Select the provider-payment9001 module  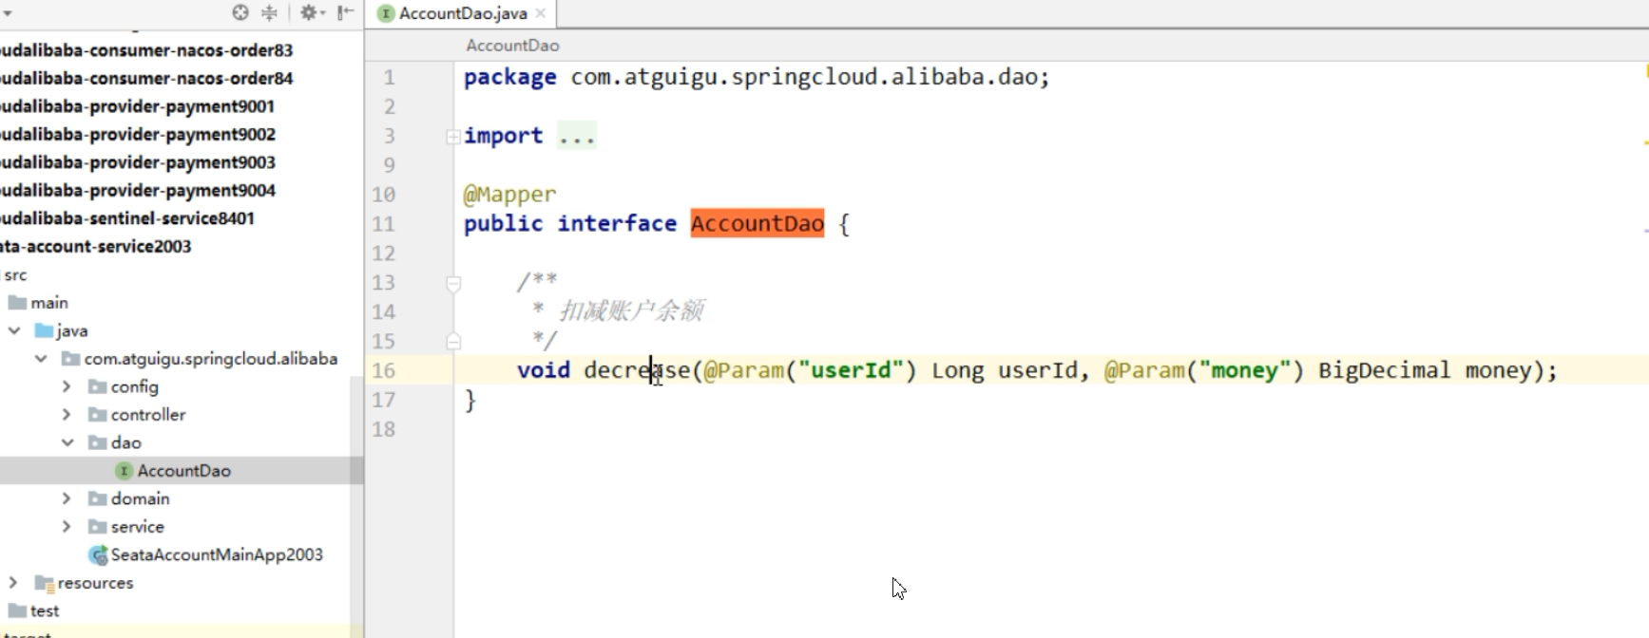click(x=138, y=106)
